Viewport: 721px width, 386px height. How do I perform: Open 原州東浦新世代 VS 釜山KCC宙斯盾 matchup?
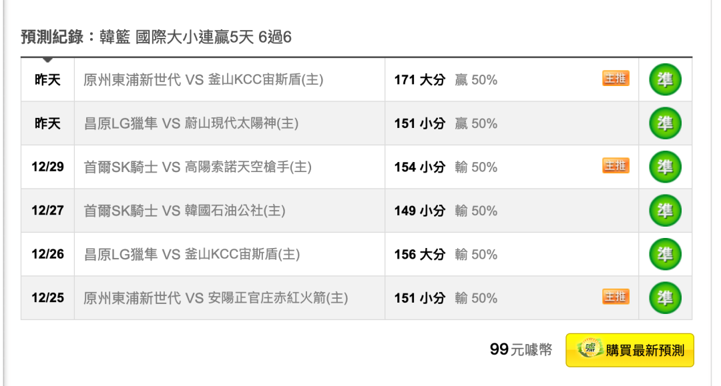pos(203,80)
